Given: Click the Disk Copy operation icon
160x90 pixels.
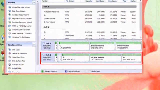Looking at the screenshot, I should pos(10,50).
